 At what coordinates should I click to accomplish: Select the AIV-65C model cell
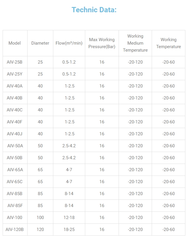pos(15,182)
